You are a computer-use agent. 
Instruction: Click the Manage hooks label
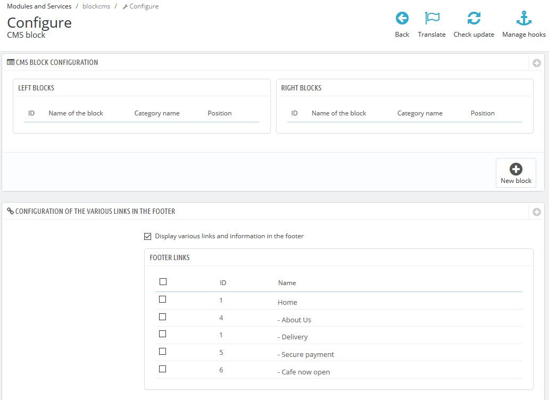tap(524, 34)
